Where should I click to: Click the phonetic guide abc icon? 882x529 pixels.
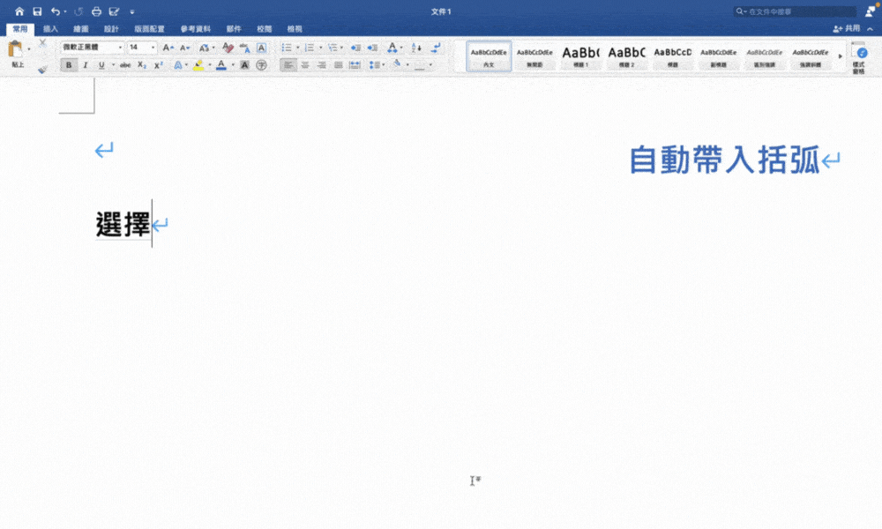pyautogui.click(x=244, y=48)
